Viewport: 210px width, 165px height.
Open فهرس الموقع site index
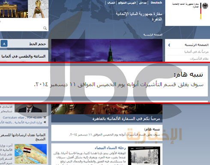tap(127, 3)
